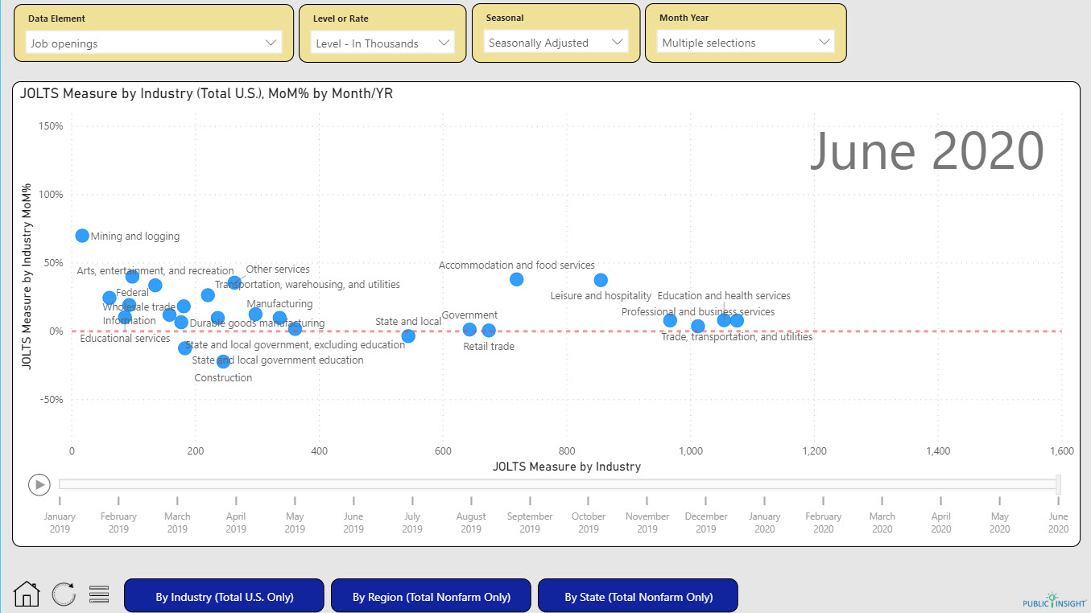The image size is (1091, 613).
Task: Select the Government data point
Action: point(469,329)
